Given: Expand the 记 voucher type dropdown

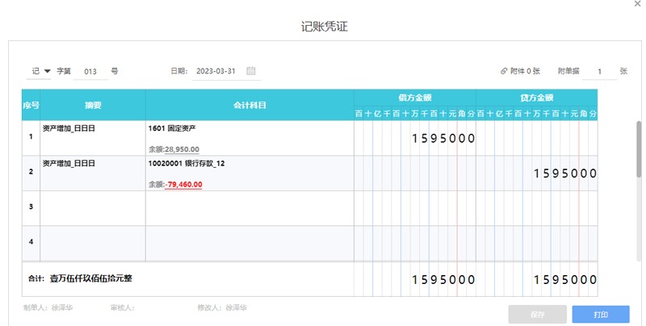Looking at the screenshot, I should click(41, 71).
